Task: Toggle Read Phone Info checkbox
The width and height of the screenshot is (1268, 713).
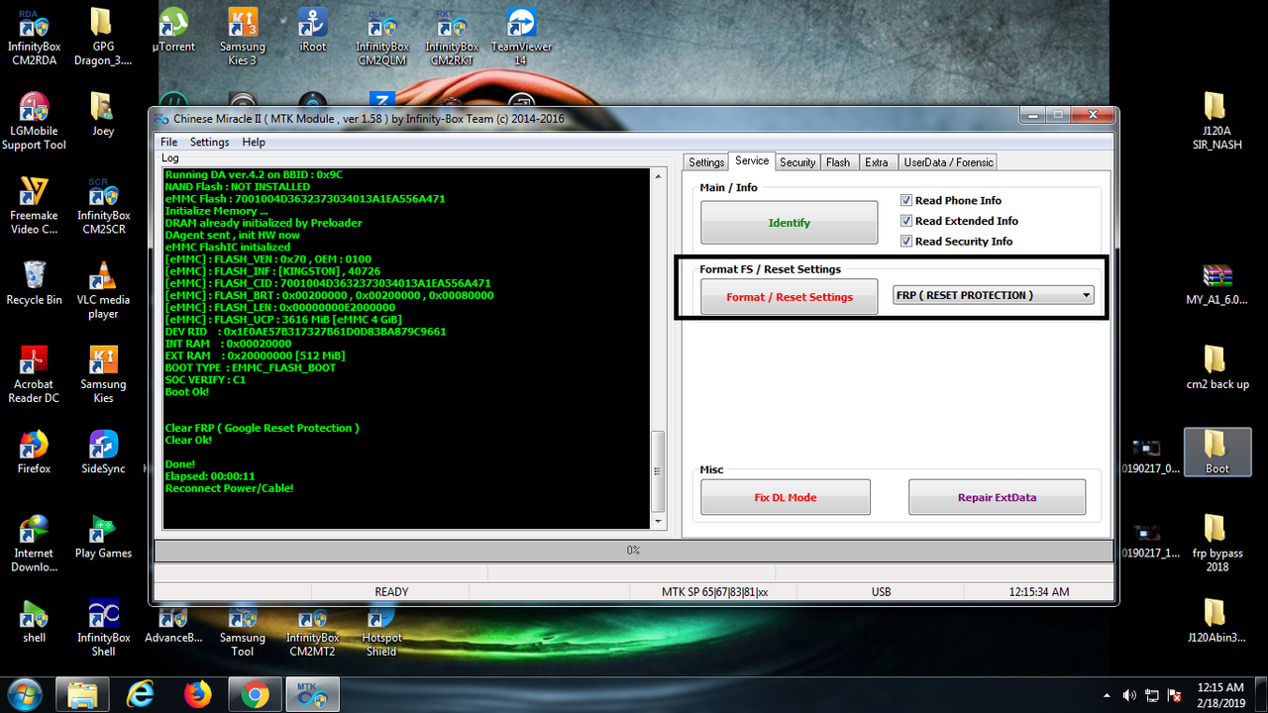Action: coord(906,200)
